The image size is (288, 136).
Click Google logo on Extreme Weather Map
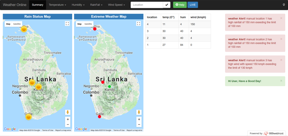(81, 129)
